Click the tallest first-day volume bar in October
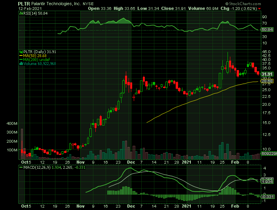 [22, 144]
